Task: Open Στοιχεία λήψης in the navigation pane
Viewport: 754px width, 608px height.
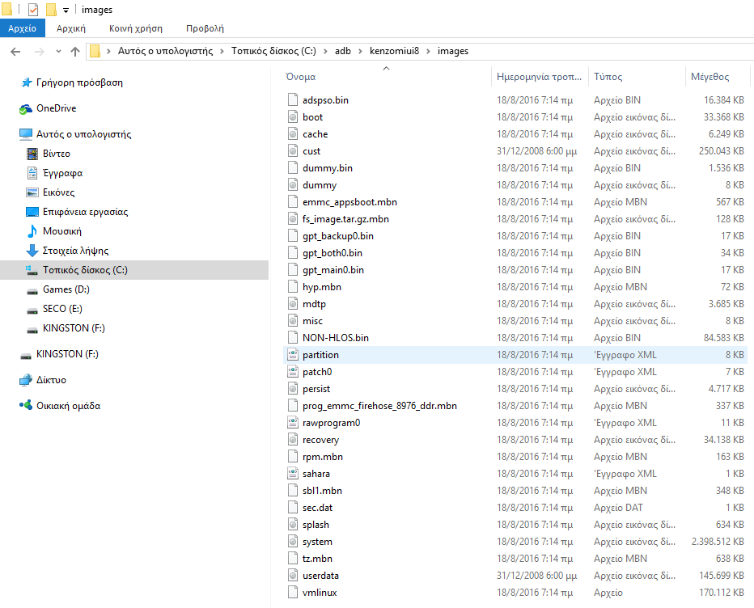Action: tap(75, 251)
